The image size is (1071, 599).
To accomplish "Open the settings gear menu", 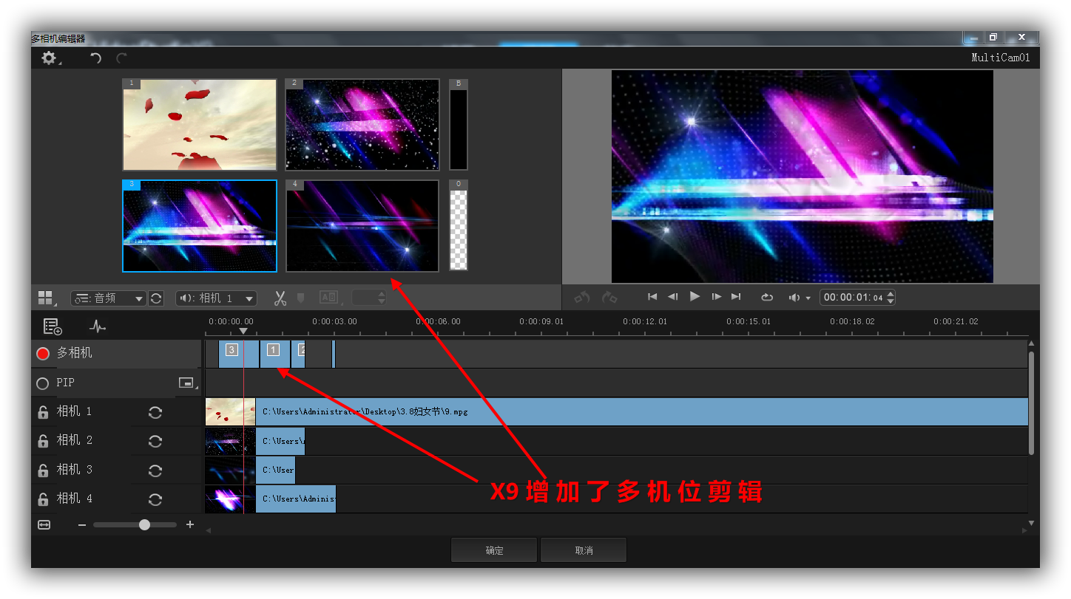I will 50,58.
